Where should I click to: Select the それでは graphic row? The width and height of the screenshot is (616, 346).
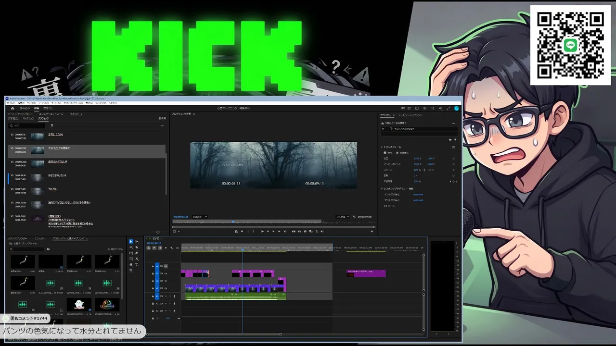[87, 191]
